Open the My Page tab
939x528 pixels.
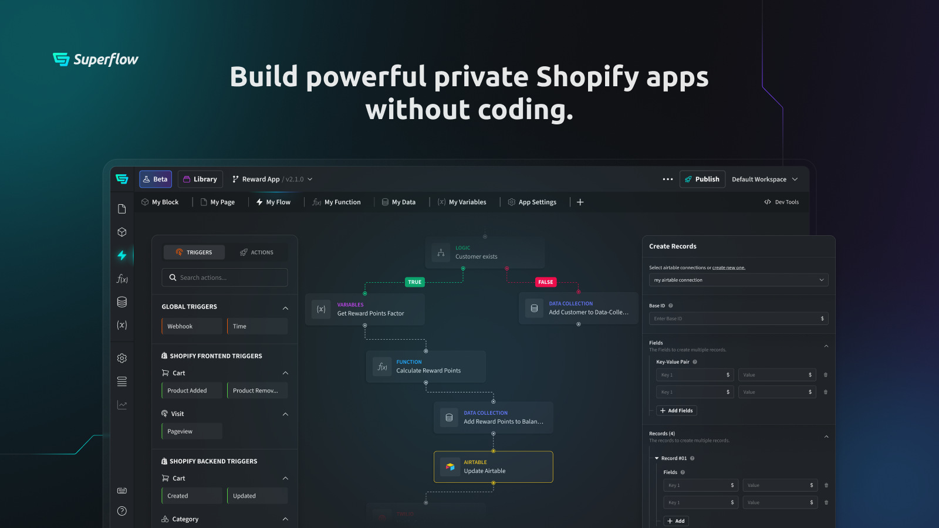[218, 202]
